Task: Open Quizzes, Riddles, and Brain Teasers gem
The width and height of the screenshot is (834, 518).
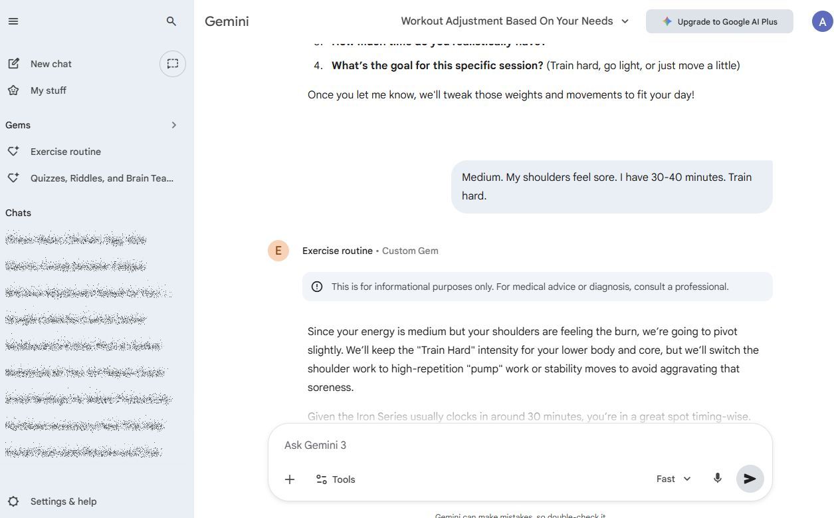Action: coord(102,178)
